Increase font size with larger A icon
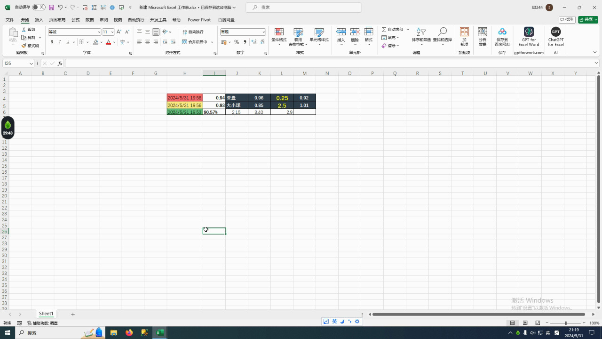The width and height of the screenshot is (602, 339). (119, 32)
